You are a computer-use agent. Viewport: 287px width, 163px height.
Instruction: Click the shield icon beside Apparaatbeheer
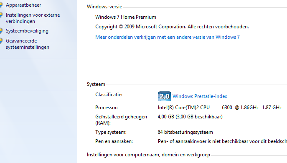click(1, 5)
